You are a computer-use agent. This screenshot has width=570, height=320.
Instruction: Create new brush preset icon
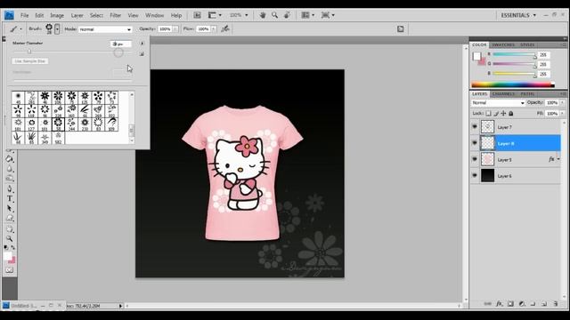tap(142, 53)
